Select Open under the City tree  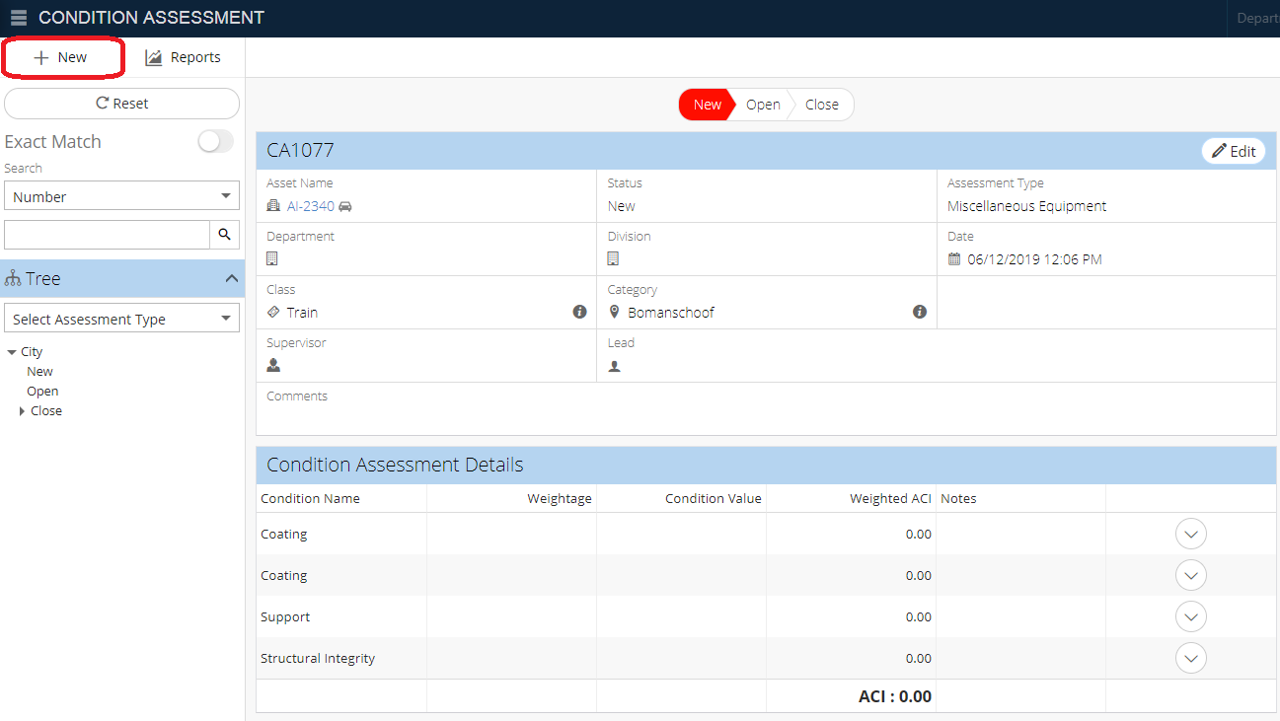42,392
